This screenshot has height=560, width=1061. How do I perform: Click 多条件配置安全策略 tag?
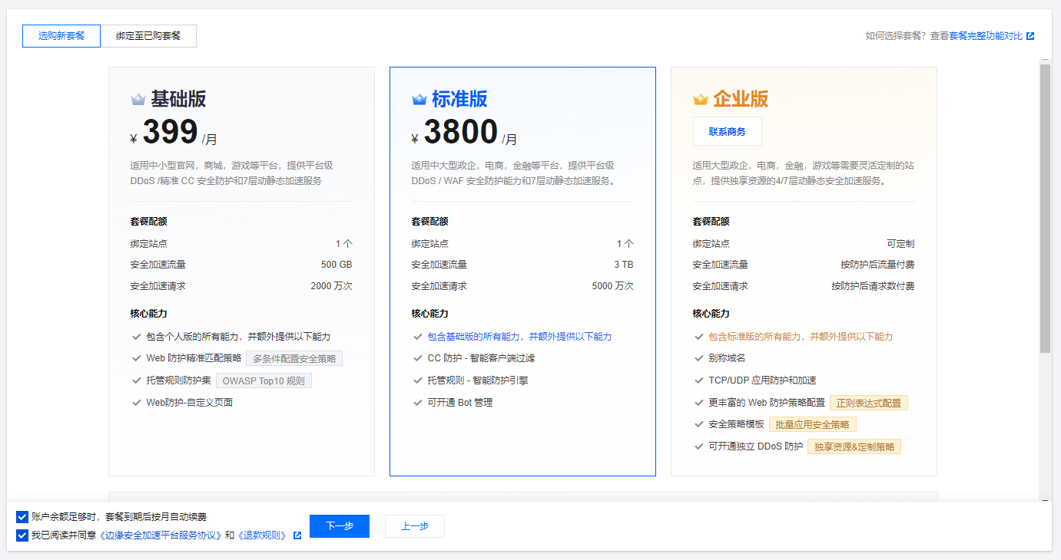point(294,358)
